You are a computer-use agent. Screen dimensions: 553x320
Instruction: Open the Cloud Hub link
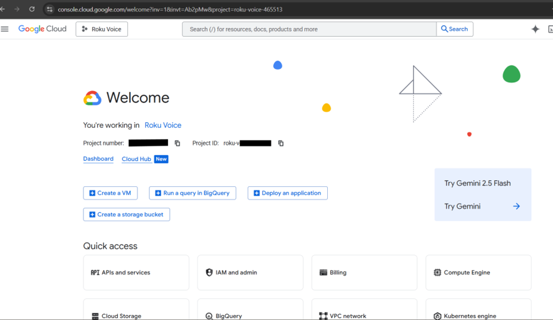pyautogui.click(x=136, y=159)
